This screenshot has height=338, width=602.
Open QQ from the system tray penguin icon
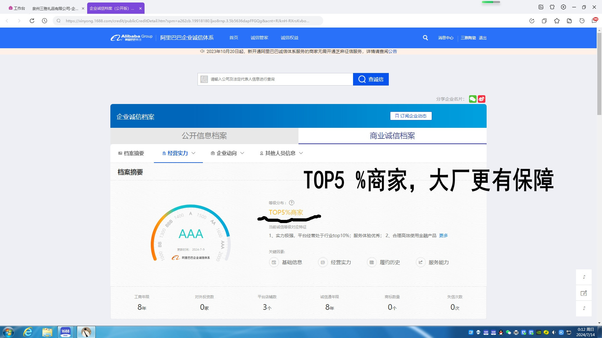501,333
